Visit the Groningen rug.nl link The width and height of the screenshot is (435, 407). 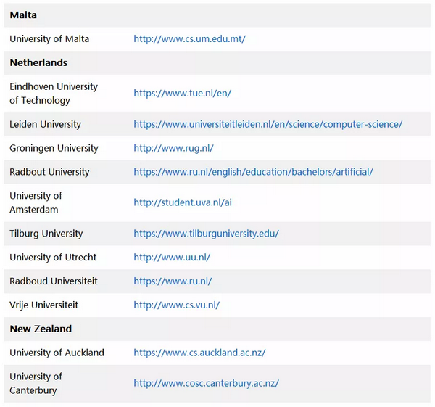(173, 148)
